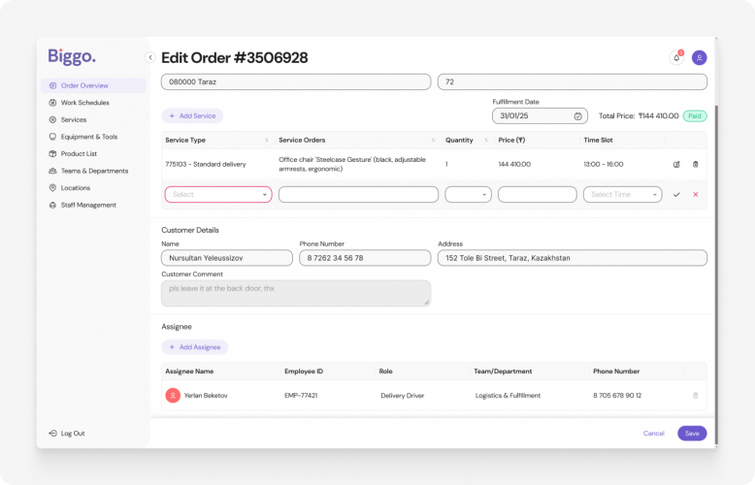Confirm the new service row with checkmark

[676, 194]
